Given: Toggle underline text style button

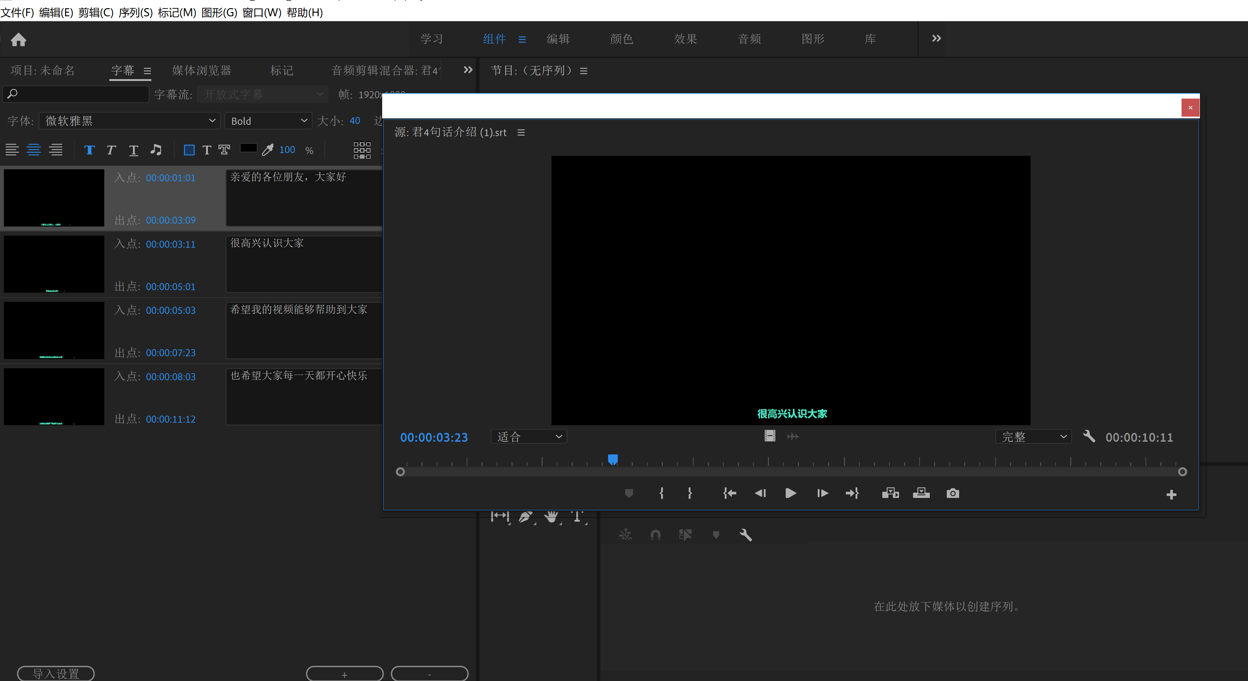Looking at the screenshot, I should click(133, 150).
